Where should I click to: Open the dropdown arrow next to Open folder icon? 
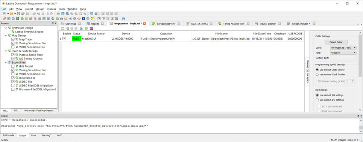pyautogui.click(x=15, y=14)
